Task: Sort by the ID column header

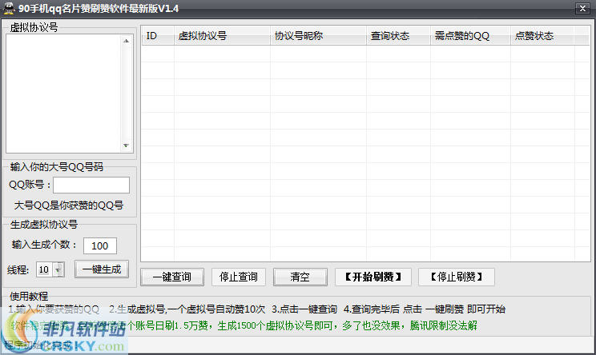Action: tap(158, 36)
